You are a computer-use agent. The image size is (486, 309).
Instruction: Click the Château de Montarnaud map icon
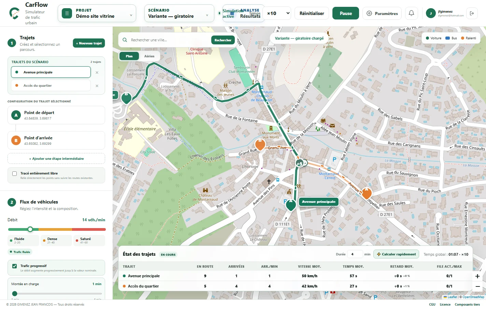[x=205, y=190]
